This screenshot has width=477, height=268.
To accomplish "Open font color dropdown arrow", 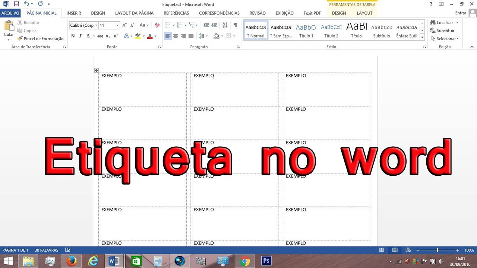I will point(155,36).
